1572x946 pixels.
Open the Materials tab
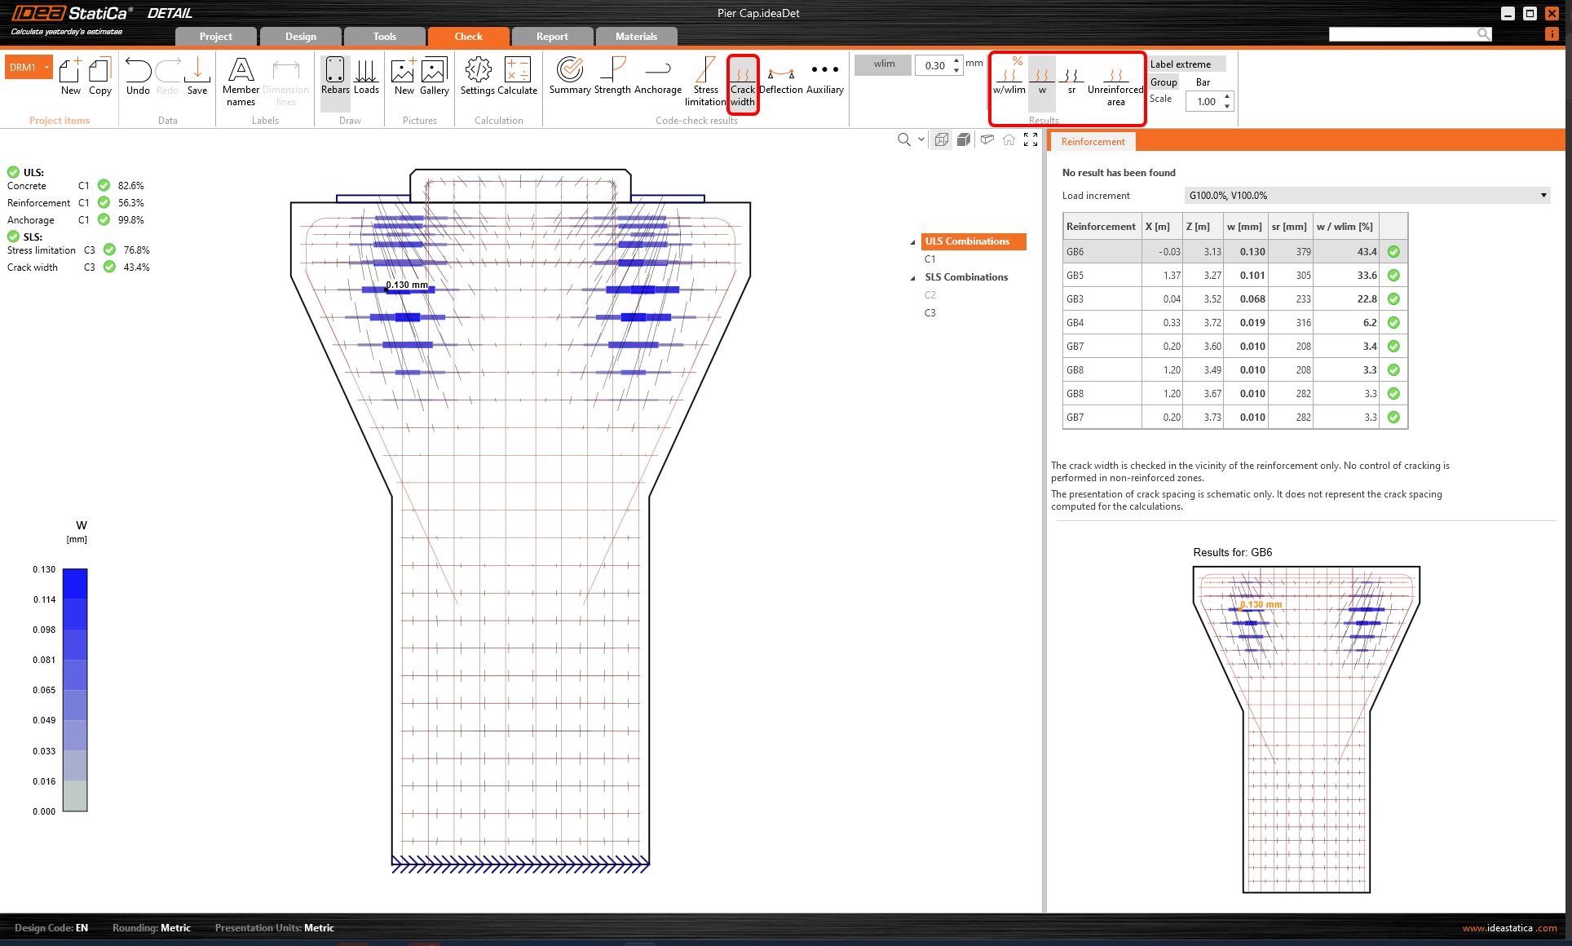click(x=636, y=37)
